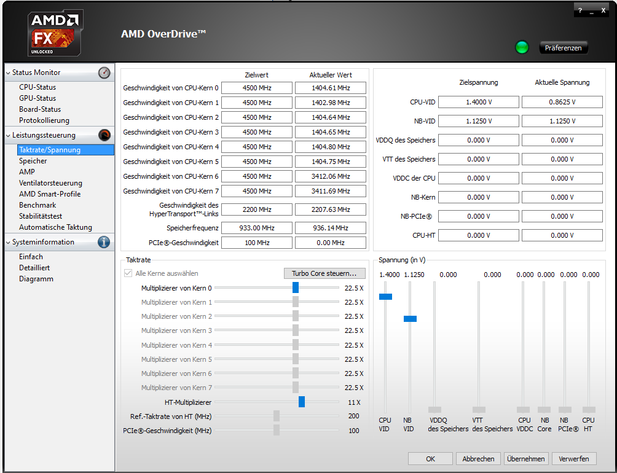Open Detailliert system information
Screen dimensions: 617x473
pos(34,268)
